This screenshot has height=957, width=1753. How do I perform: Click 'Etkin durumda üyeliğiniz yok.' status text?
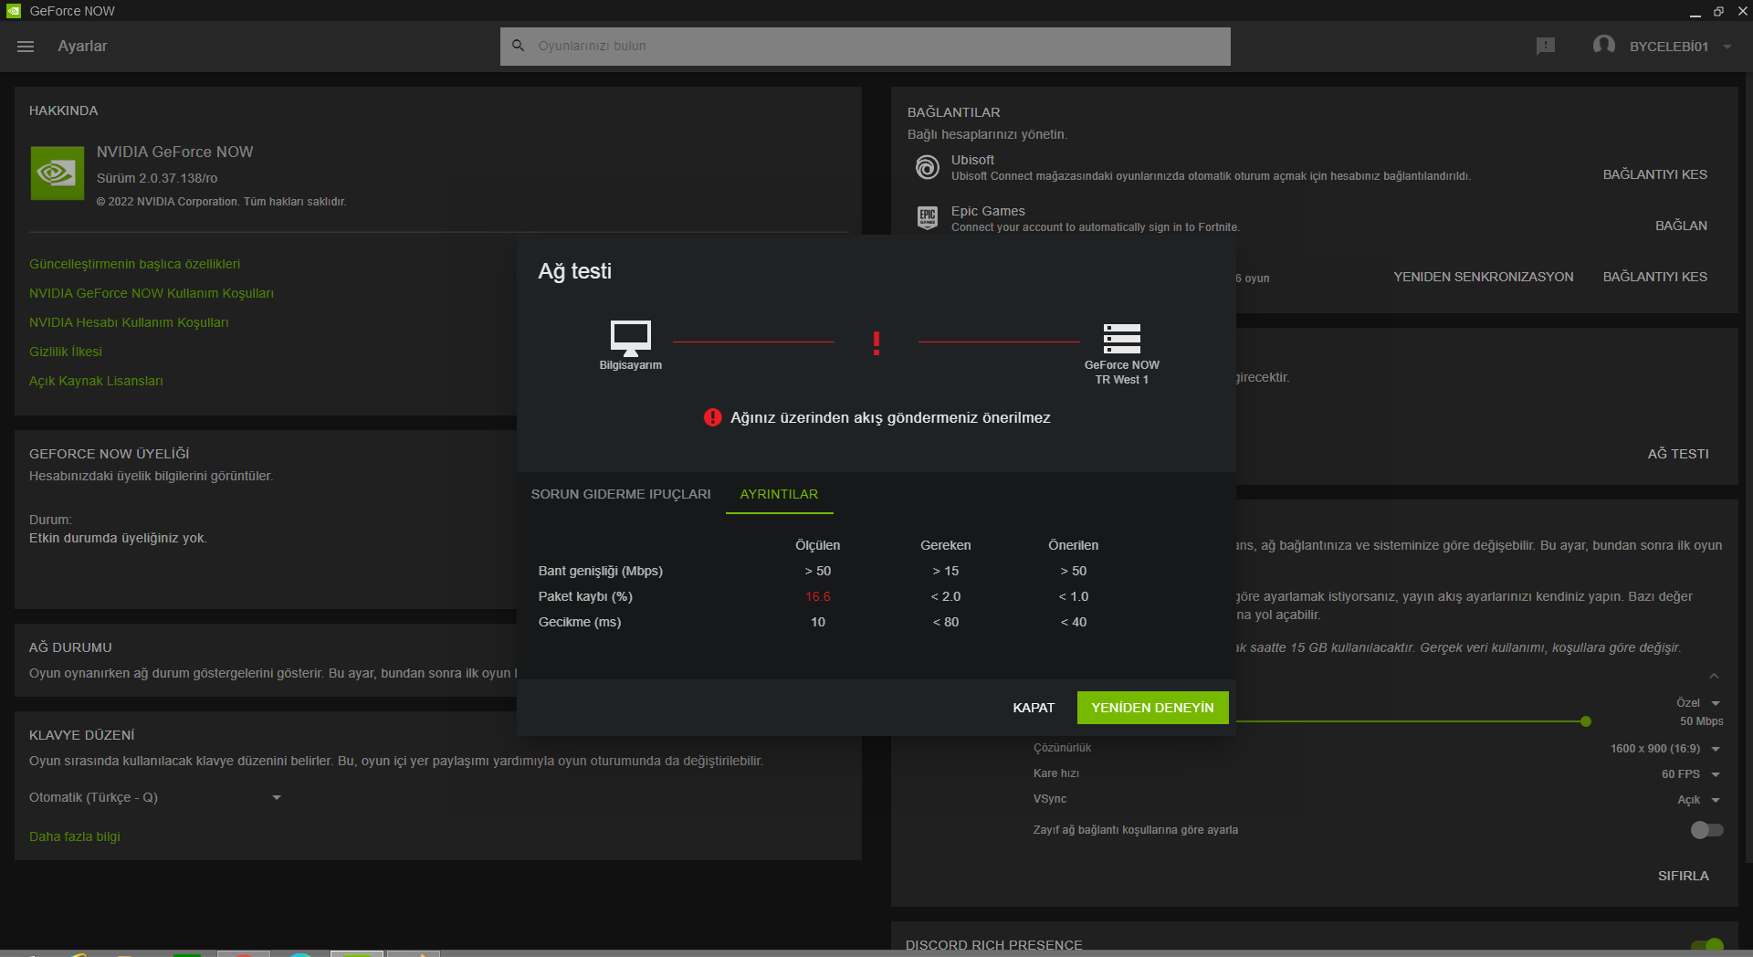118,538
